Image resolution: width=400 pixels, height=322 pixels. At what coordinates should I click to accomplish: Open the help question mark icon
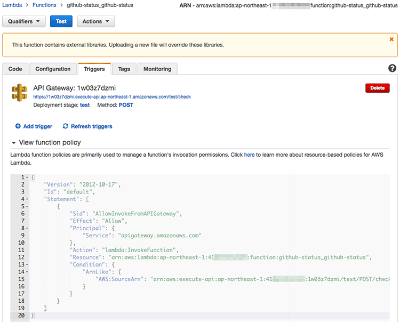tap(392, 68)
